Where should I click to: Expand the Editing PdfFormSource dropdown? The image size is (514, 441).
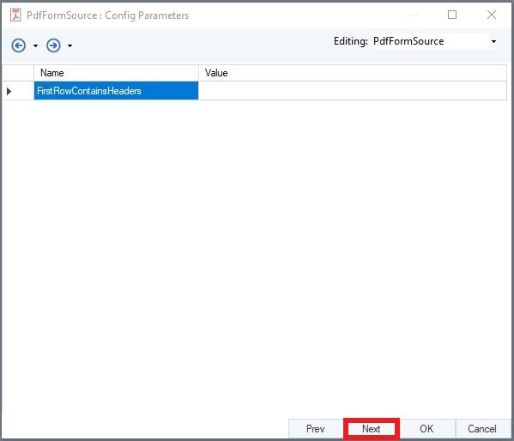point(493,42)
